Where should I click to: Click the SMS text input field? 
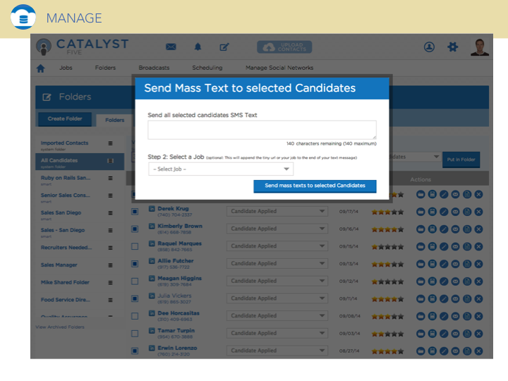[x=262, y=130]
